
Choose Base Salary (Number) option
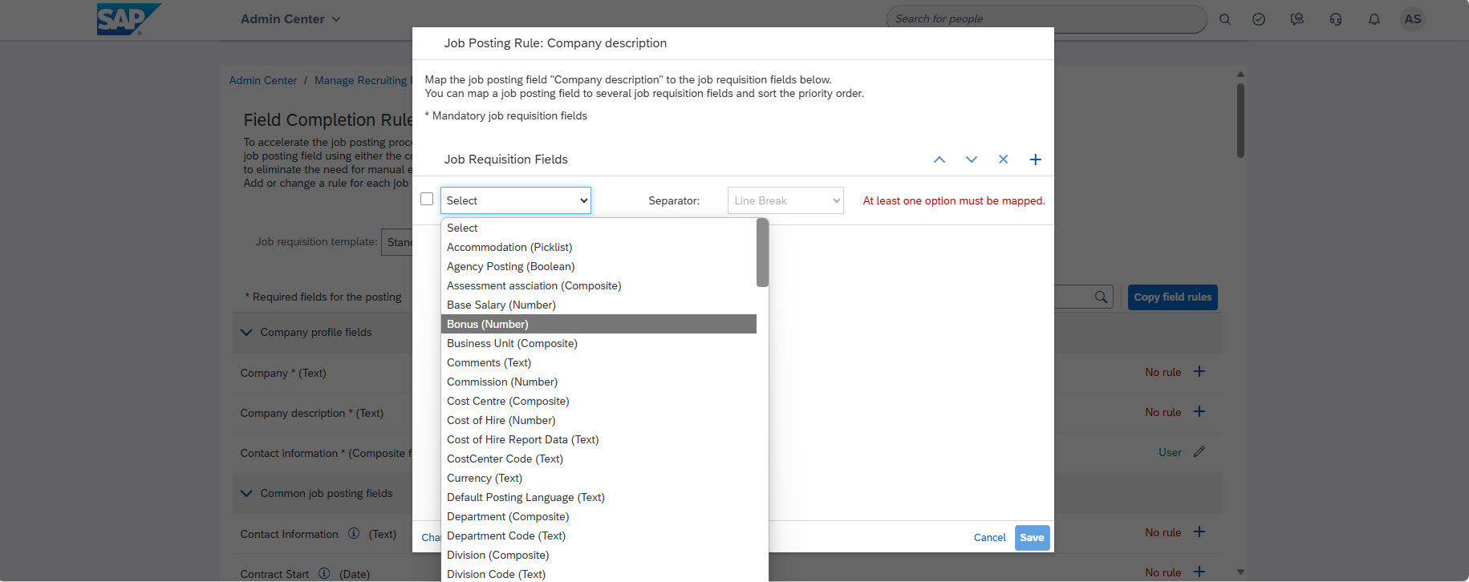[x=599, y=305]
